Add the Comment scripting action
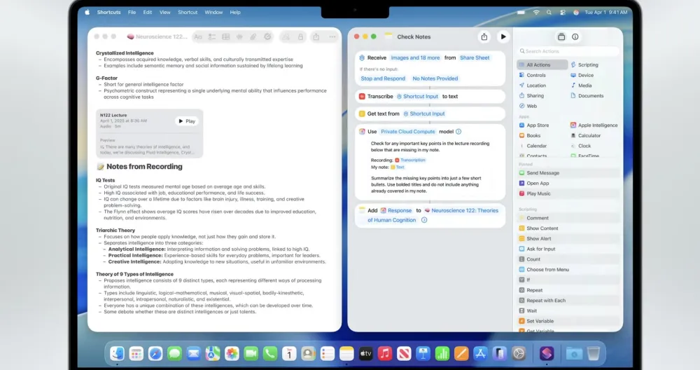 568,218
